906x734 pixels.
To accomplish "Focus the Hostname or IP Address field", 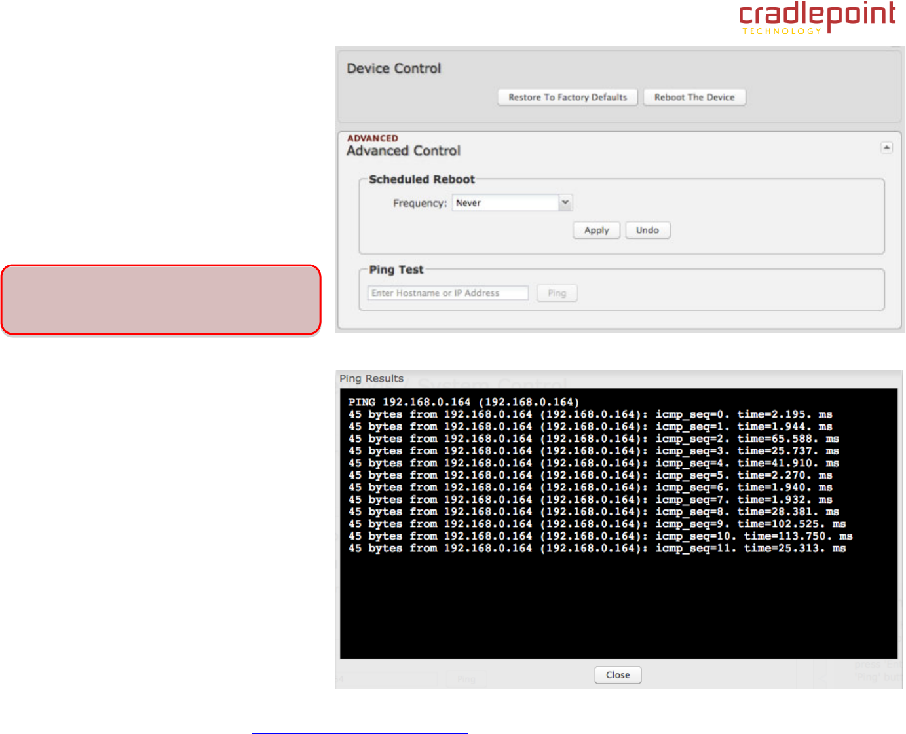I will click(x=448, y=293).
